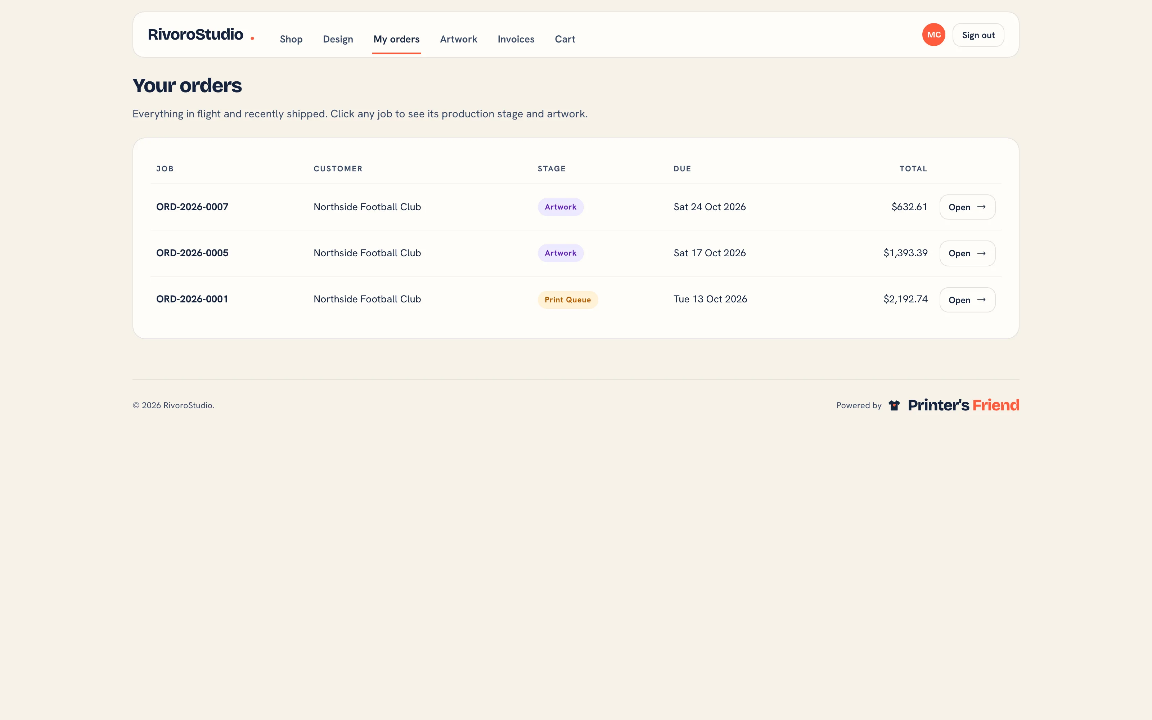
Task: Open the Invoices page
Action: [516, 39]
